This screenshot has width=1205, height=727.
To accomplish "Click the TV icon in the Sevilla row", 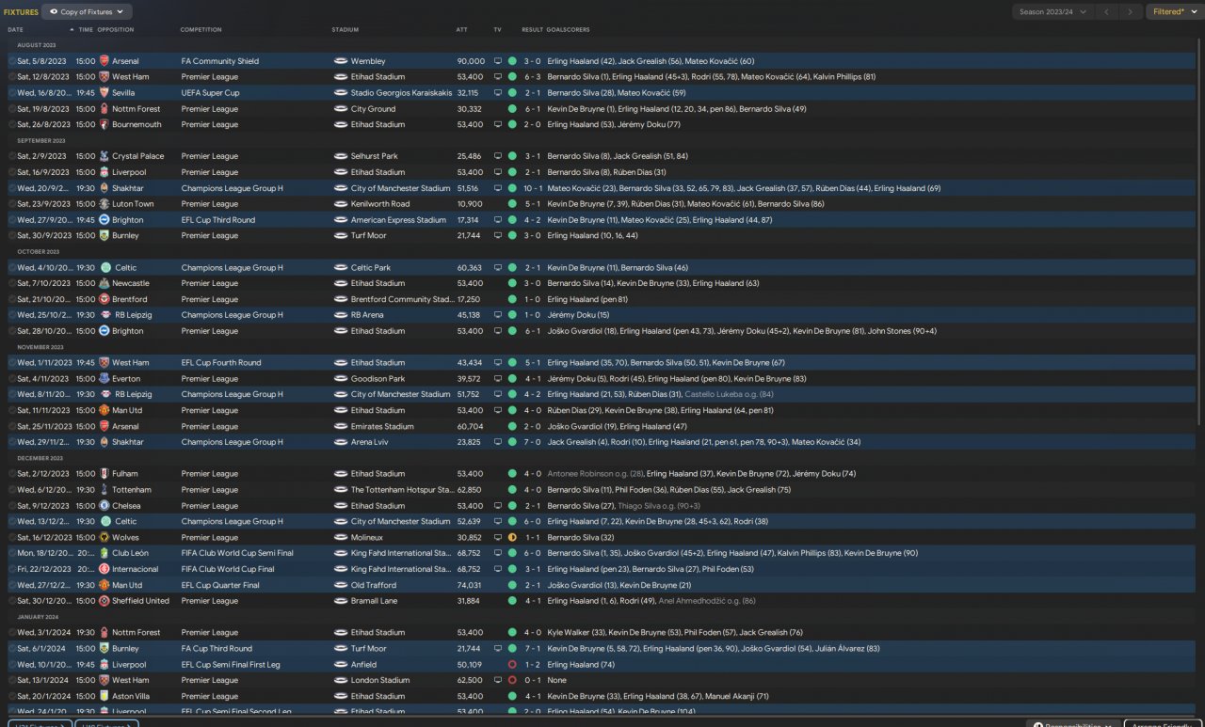I will 498,93.
